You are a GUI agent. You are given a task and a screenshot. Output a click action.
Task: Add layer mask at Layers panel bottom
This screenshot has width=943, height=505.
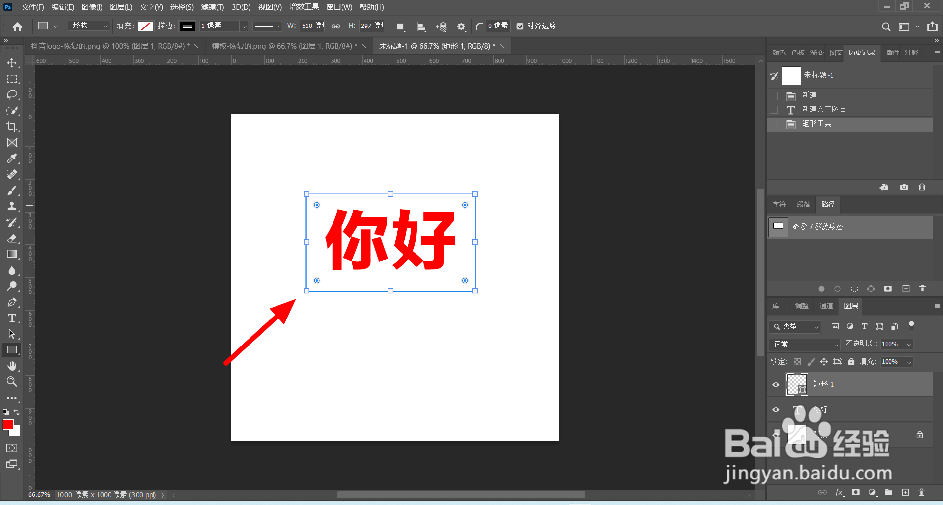[856, 492]
